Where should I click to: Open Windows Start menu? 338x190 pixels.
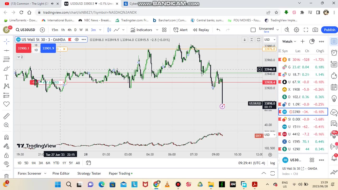[x=58, y=184]
